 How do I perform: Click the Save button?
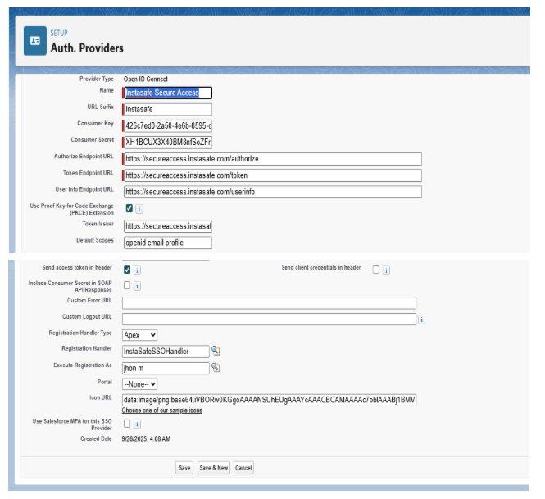pyautogui.click(x=184, y=468)
